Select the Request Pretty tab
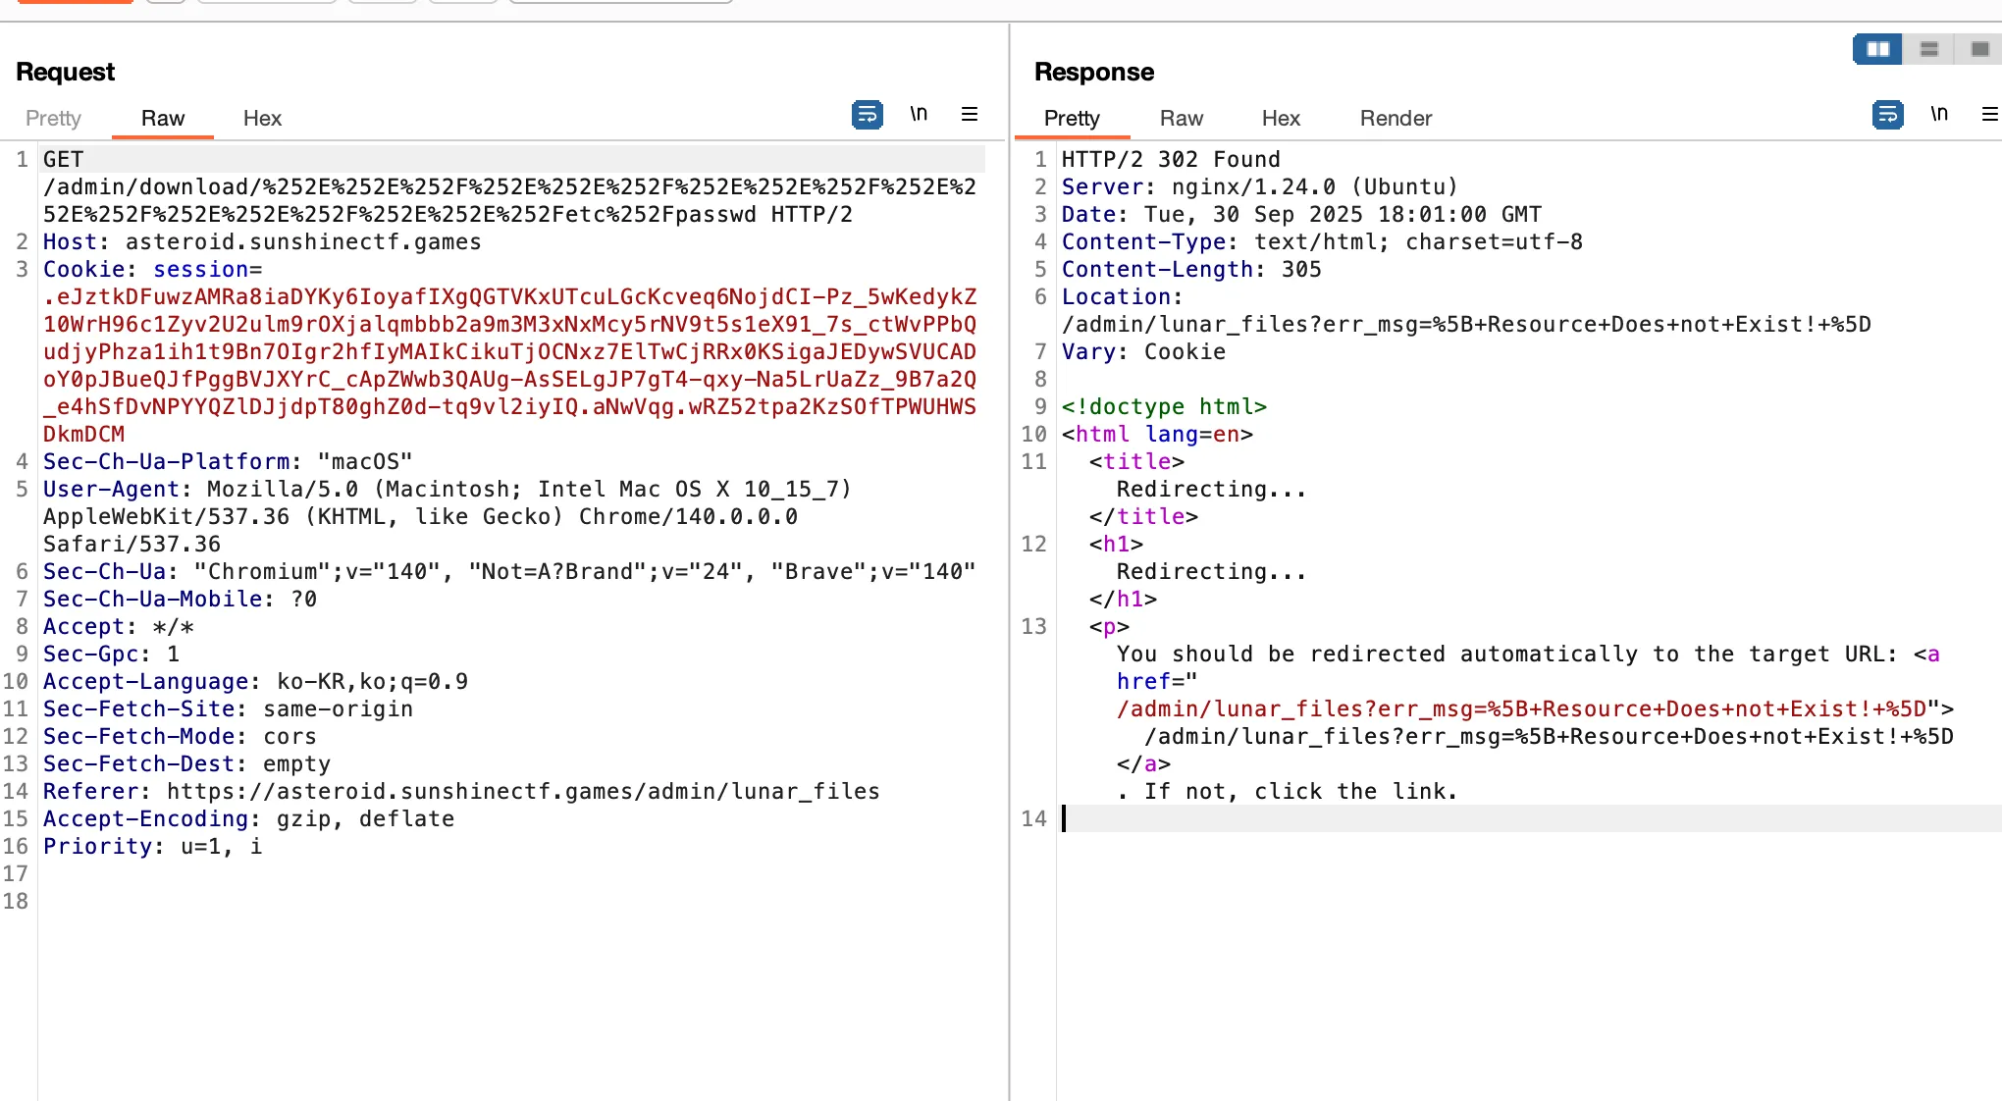The height and width of the screenshot is (1101, 2002). pos(53,118)
